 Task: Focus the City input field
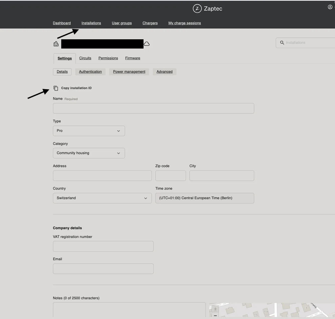(x=222, y=176)
